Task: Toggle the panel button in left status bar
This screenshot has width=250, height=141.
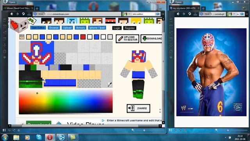Action: pos(4,130)
